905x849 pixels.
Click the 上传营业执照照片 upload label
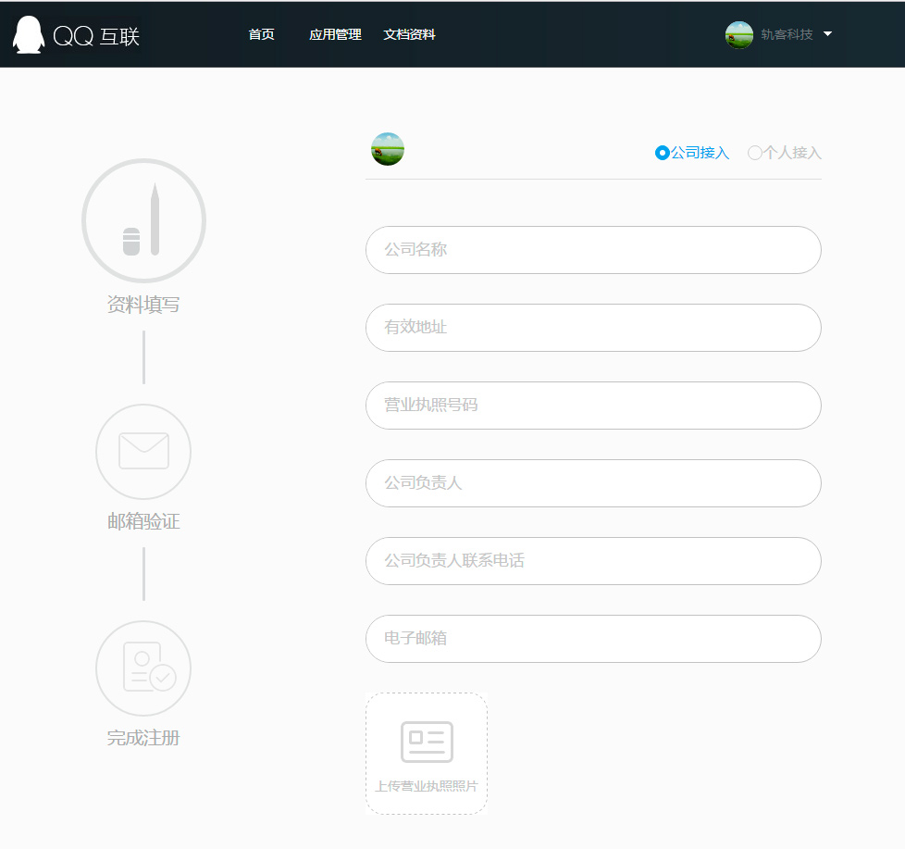click(427, 787)
